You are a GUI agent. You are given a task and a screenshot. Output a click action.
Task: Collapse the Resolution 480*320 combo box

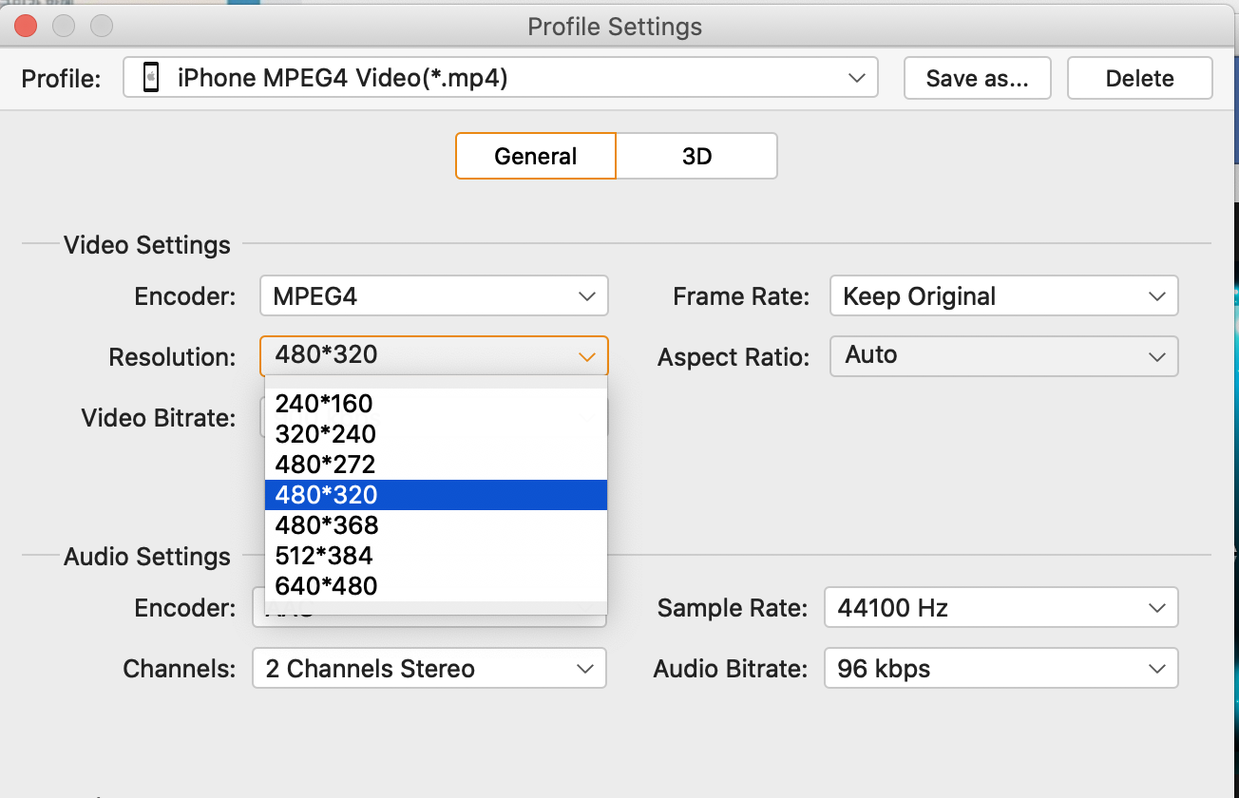433,356
